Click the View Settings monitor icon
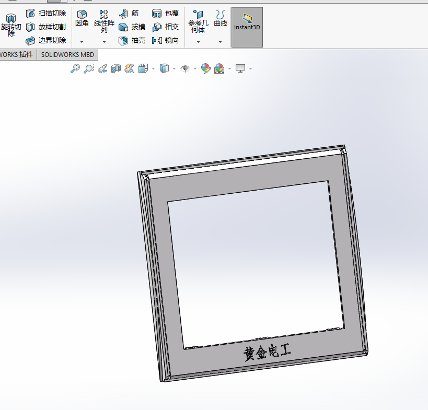 pos(240,68)
